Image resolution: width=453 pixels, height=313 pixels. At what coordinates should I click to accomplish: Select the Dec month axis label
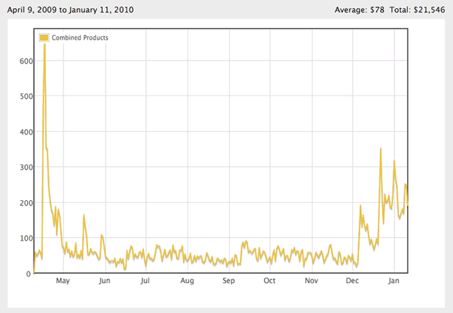pos(352,281)
